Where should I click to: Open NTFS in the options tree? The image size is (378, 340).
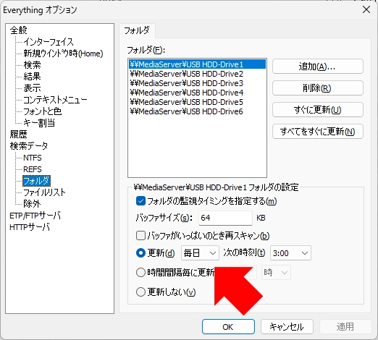point(33,158)
